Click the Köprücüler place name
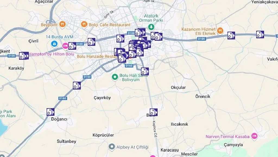The image size is (278, 157). pos(103,135)
